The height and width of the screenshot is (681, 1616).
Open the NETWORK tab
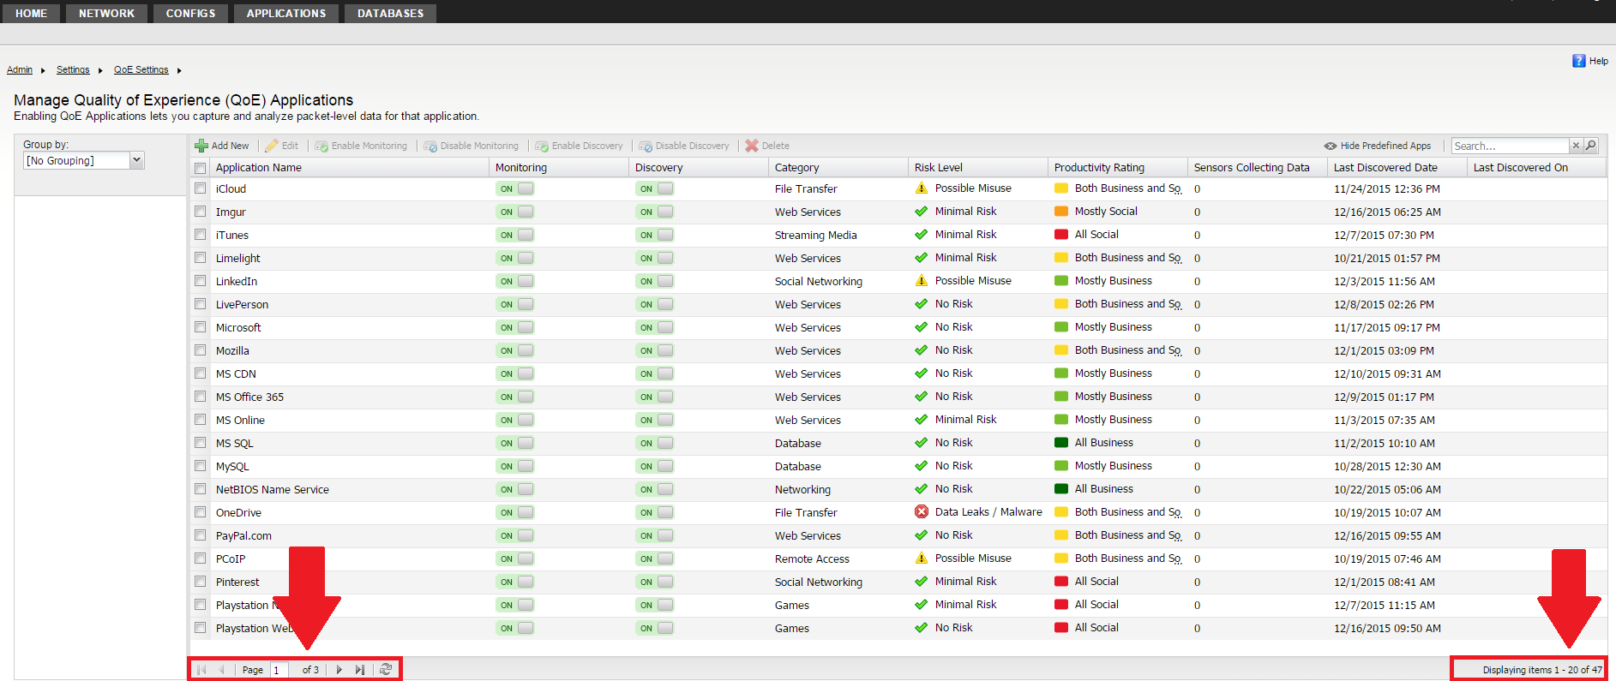pyautogui.click(x=107, y=14)
